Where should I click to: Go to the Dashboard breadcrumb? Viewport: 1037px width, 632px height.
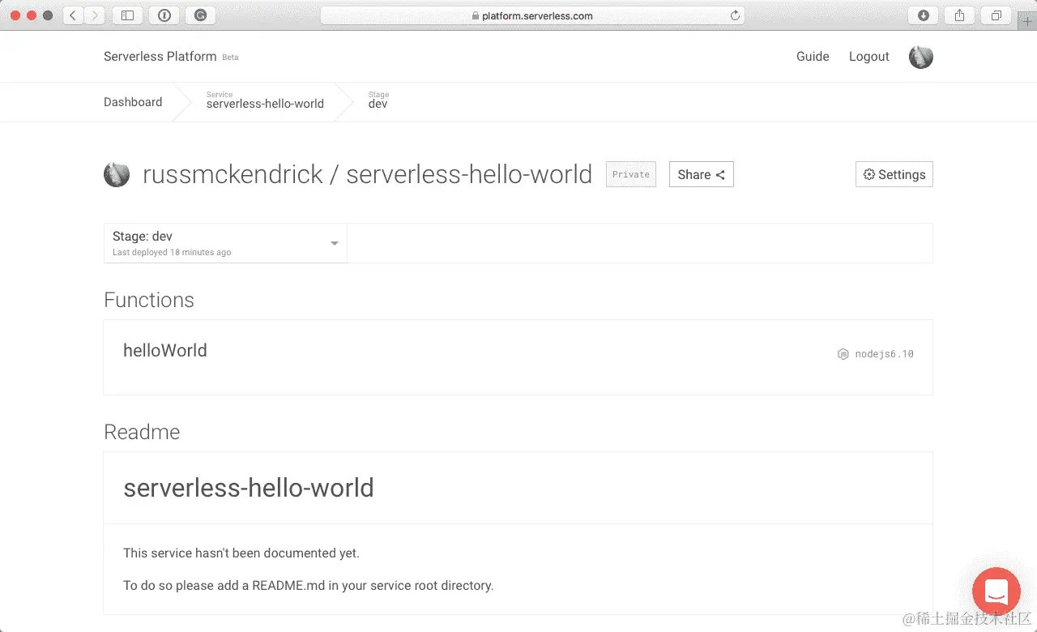click(x=133, y=102)
